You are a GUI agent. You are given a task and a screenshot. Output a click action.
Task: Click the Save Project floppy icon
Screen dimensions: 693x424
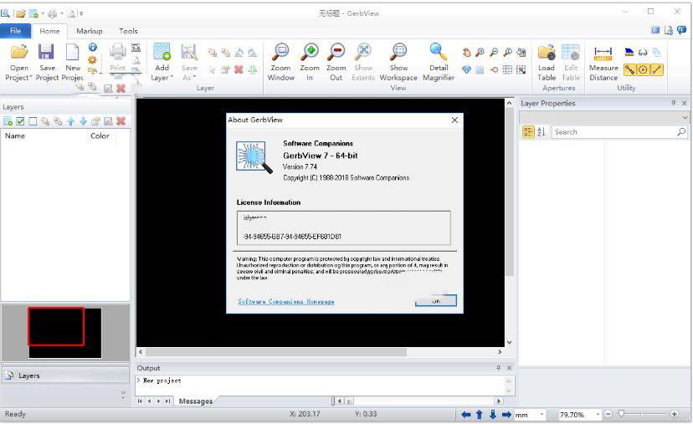[46, 52]
